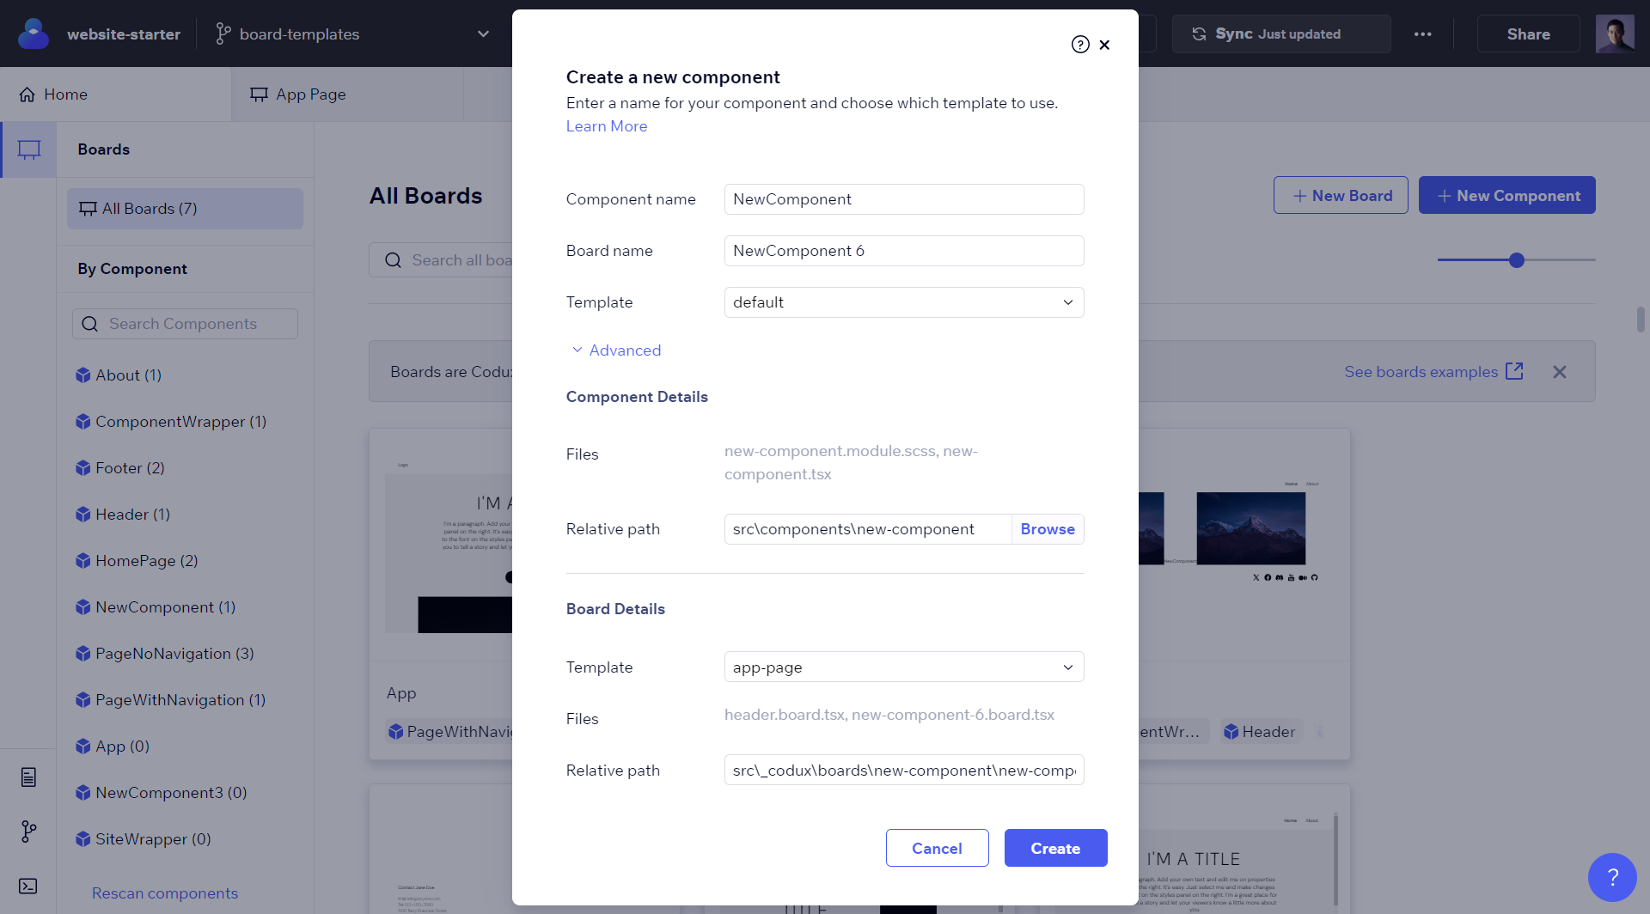Click the HomePage component cube icon

click(82, 561)
